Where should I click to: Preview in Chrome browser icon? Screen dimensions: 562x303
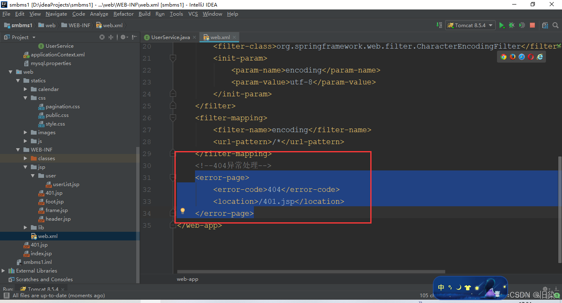click(504, 57)
